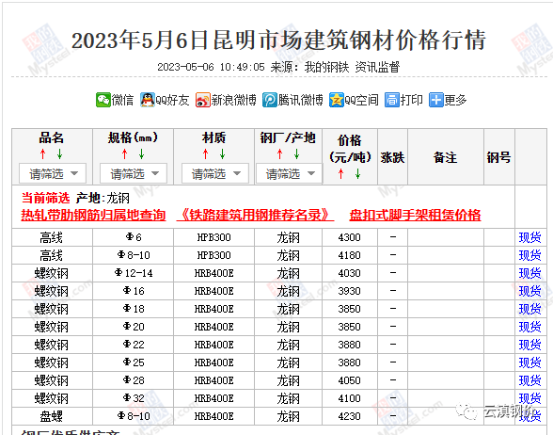The width and height of the screenshot is (553, 435).
Task: Share to QQ friends with the penguin icon
Action: [x=147, y=100]
